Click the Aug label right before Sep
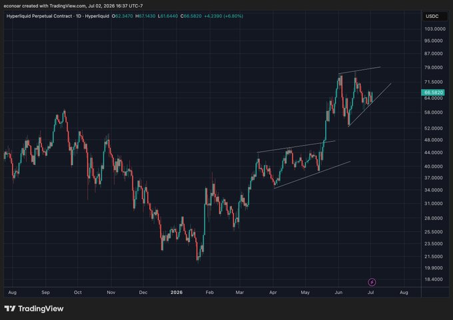 click(x=13, y=292)
